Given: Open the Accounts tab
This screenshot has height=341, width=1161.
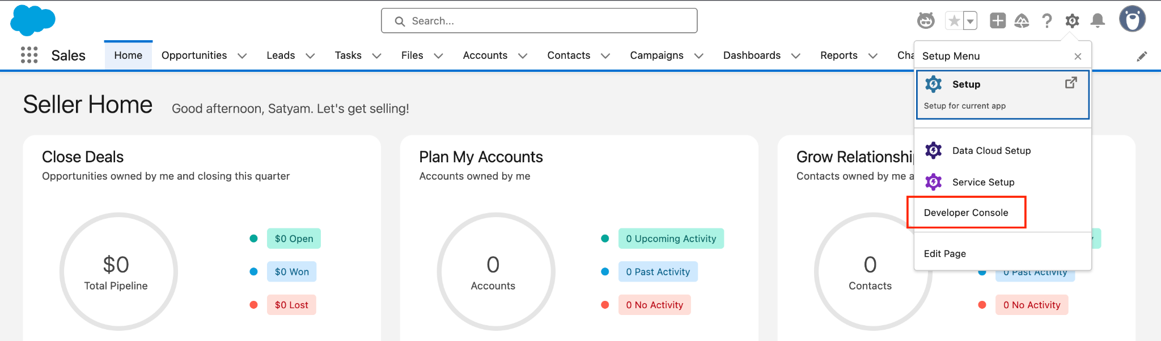Looking at the screenshot, I should click(485, 55).
